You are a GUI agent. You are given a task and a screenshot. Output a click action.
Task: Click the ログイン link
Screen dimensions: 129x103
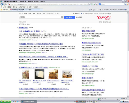coord(108,22)
